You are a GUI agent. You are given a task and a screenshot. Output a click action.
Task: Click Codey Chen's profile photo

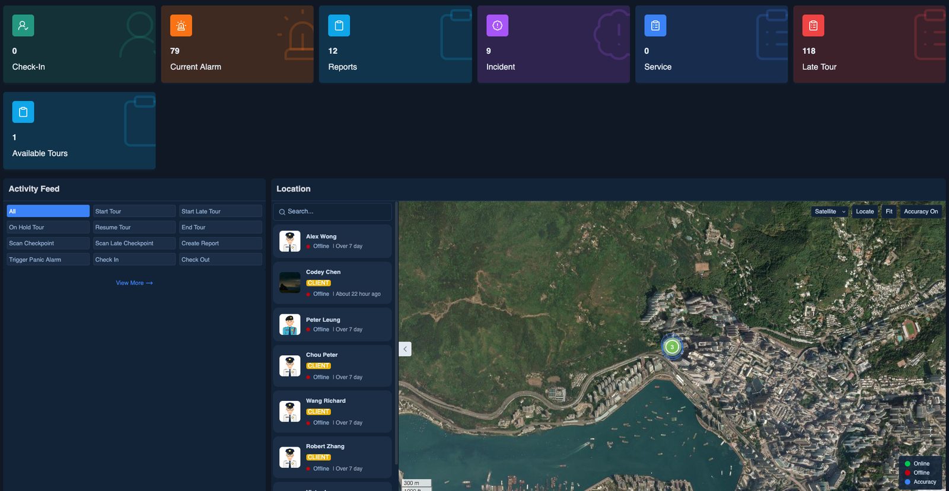click(x=290, y=283)
